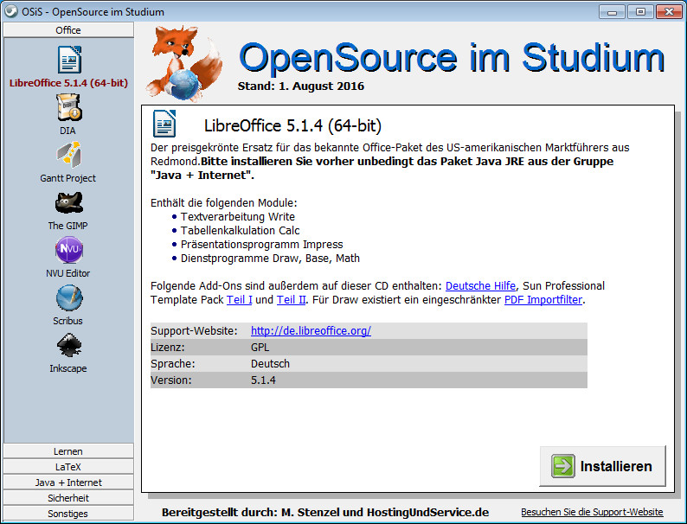
Task: Click the NVU Editor label
Action: click(67, 273)
